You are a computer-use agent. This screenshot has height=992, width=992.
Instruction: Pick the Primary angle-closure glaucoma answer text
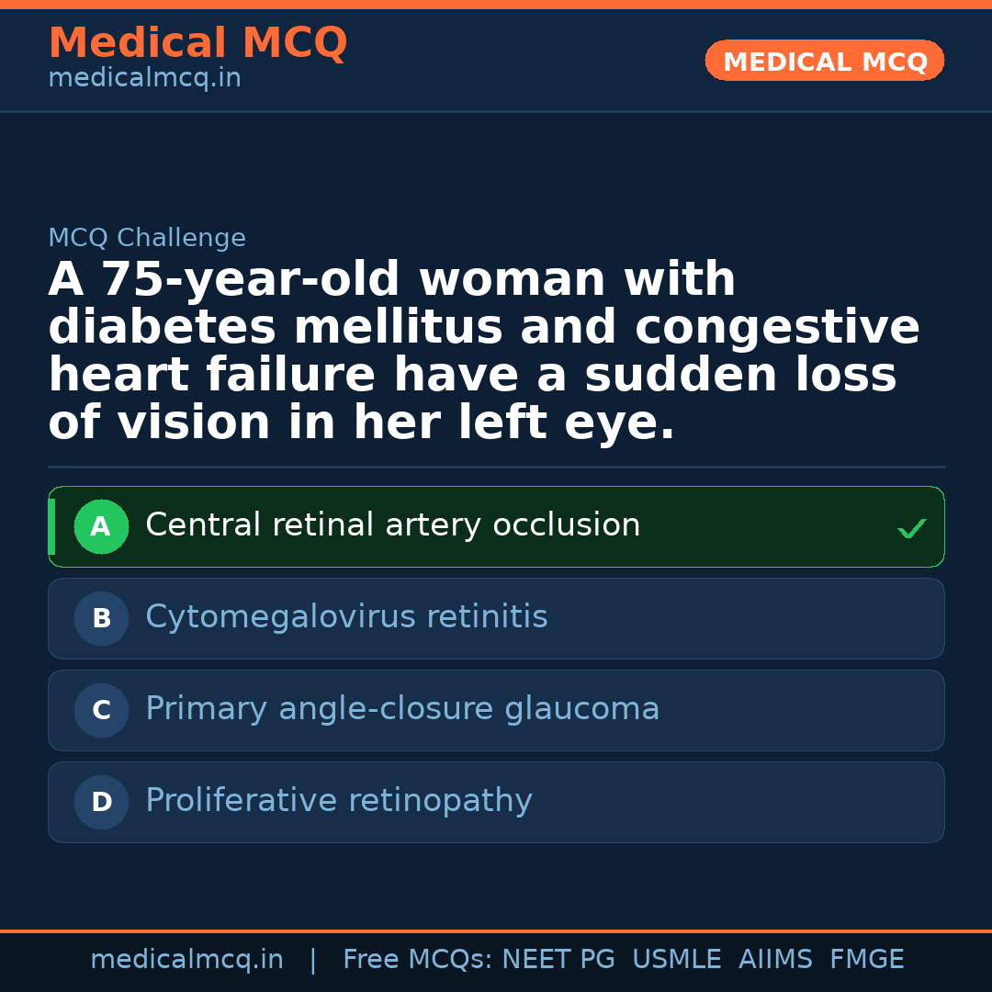pos(402,709)
